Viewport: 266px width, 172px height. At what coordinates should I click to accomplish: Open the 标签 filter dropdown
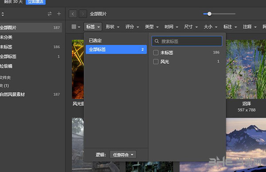pos(93,27)
